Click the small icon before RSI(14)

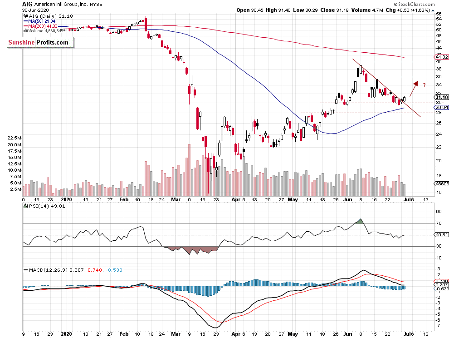tap(25, 206)
